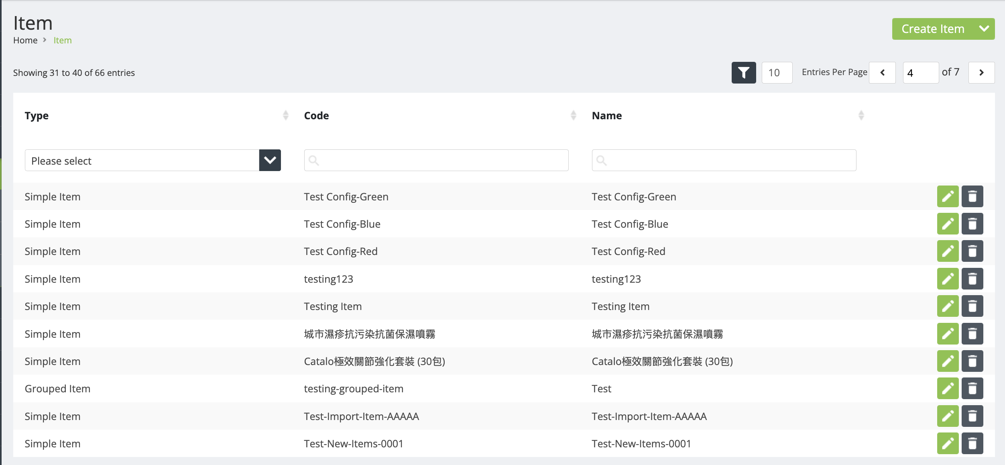Click the Create Item button
The width and height of the screenshot is (1005, 465).
tap(932, 29)
